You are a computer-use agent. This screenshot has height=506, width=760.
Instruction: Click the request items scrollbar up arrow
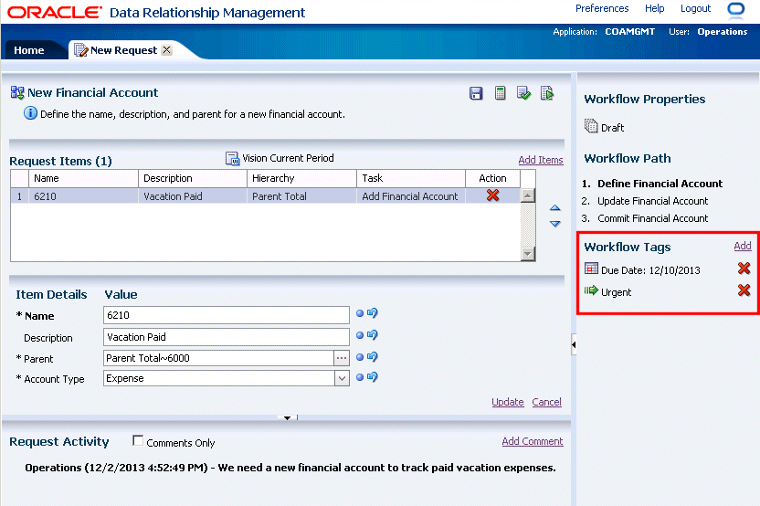pyautogui.click(x=527, y=195)
